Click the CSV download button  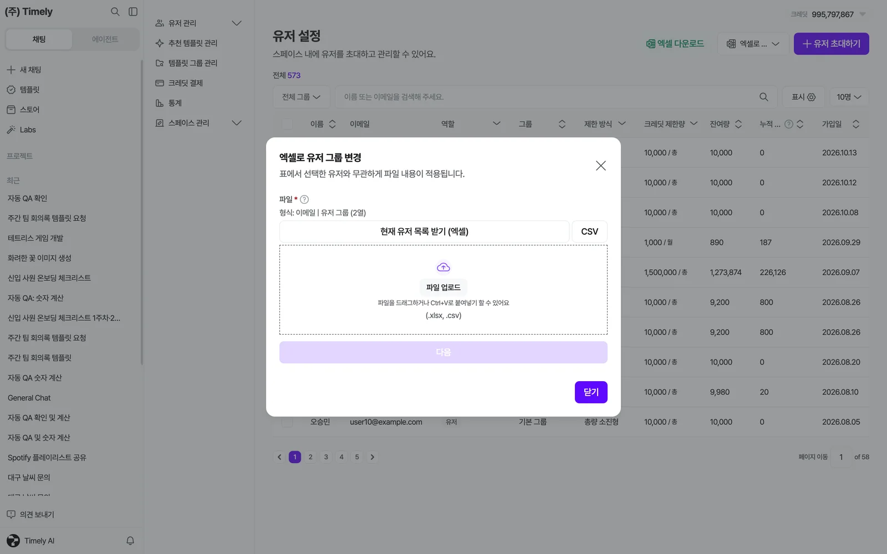coord(589,232)
